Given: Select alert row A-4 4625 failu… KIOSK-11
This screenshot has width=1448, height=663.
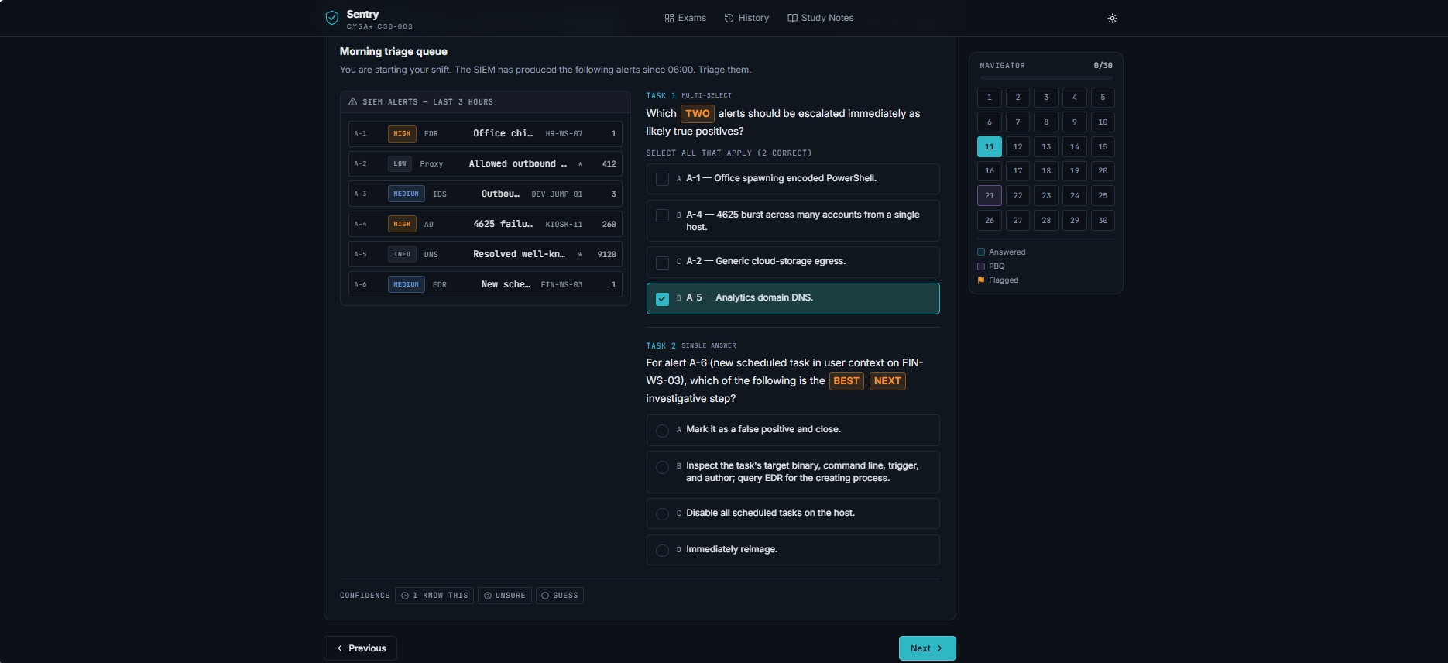Looking at the screenshot, I should tap(486, 225).
